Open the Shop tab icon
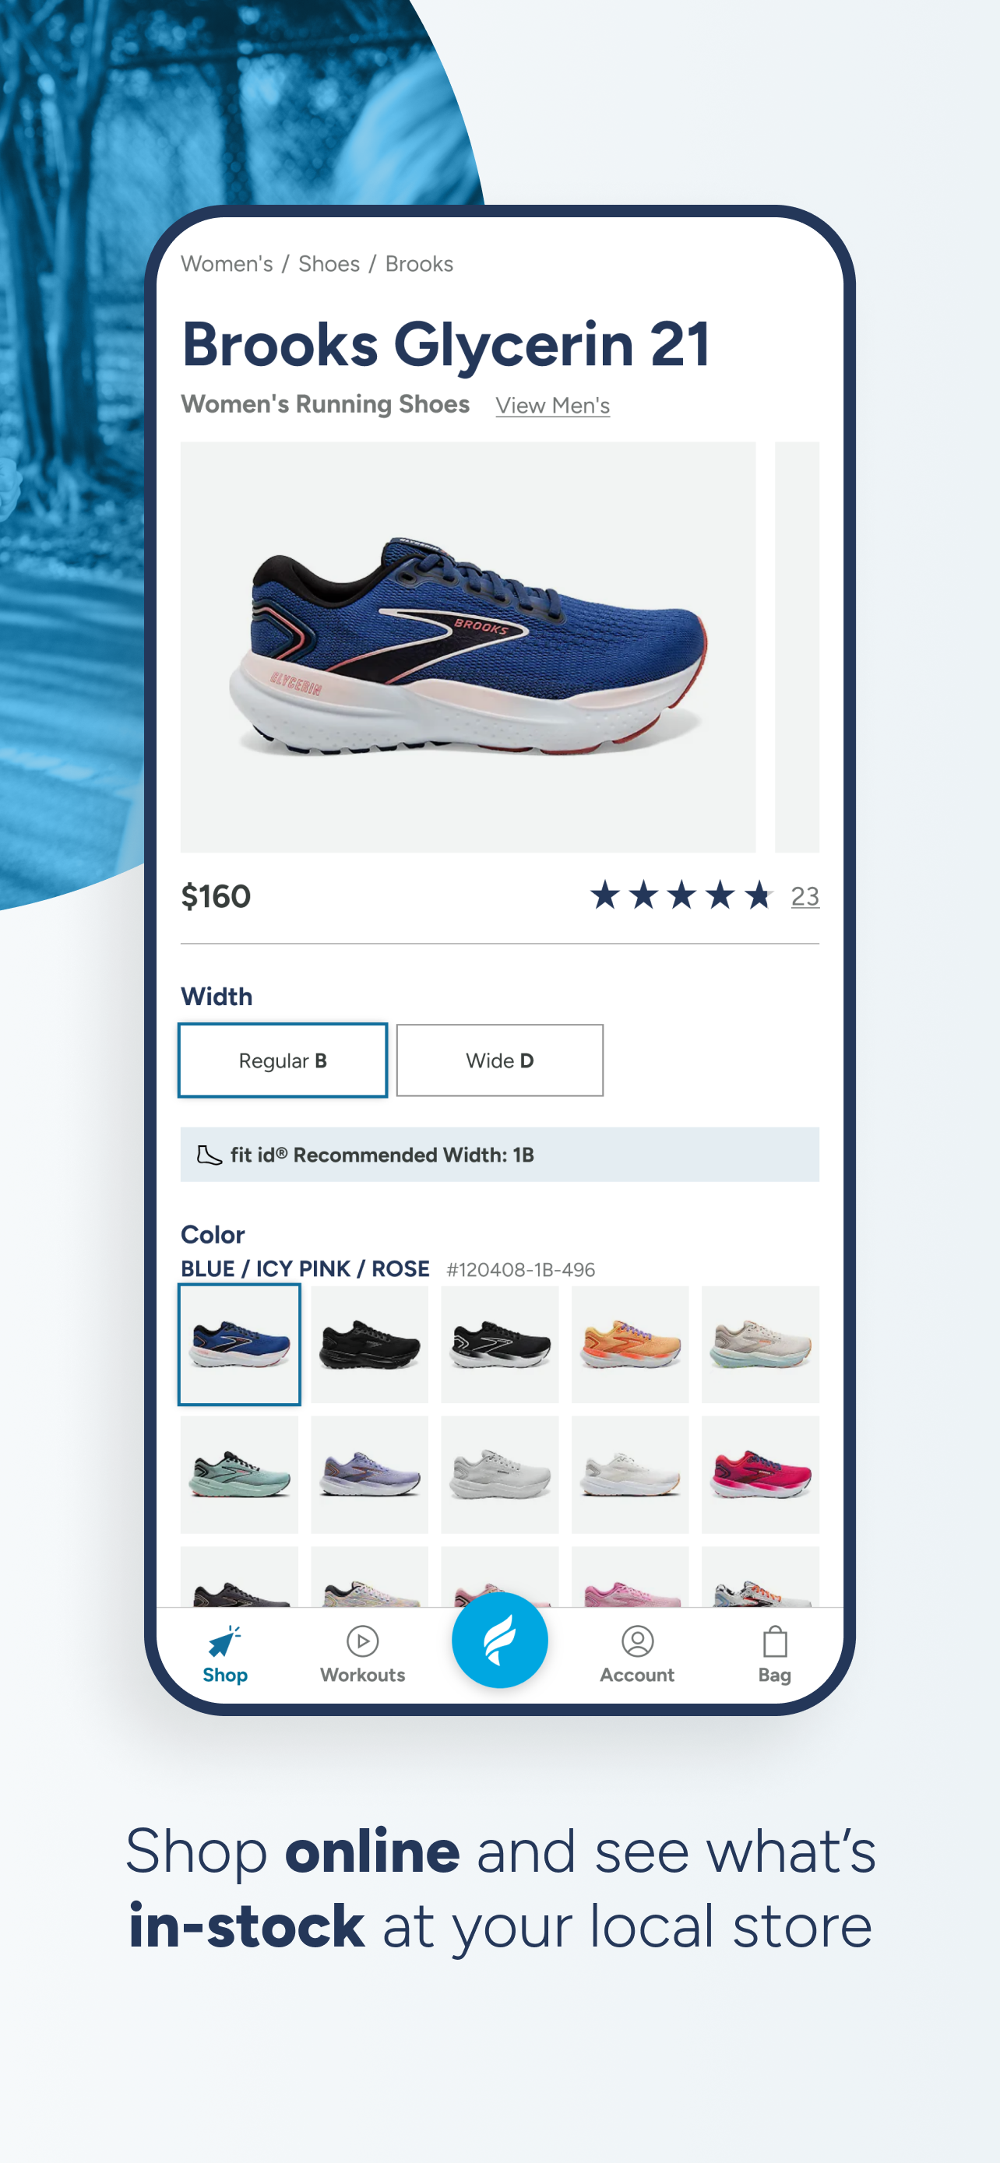Screen dimensions: 1000x2163 pyautogui.click(x=225, y=1641)
